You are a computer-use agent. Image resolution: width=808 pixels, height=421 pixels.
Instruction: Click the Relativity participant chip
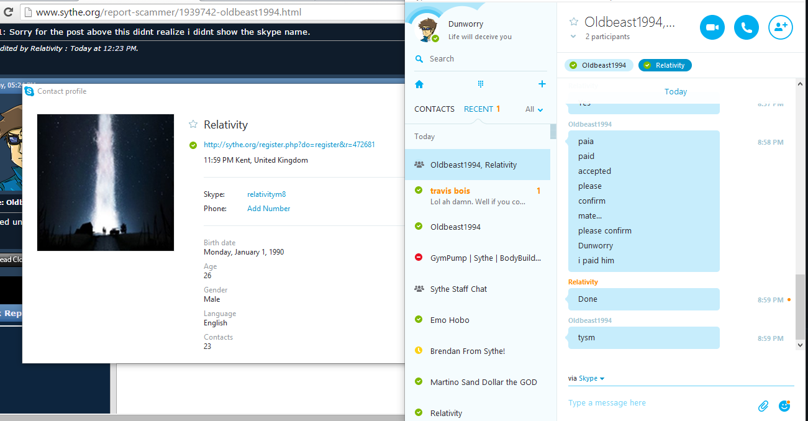[665, 65]
